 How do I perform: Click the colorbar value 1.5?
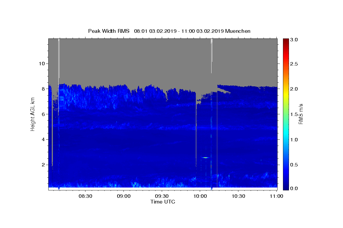(x=294, y=114)
